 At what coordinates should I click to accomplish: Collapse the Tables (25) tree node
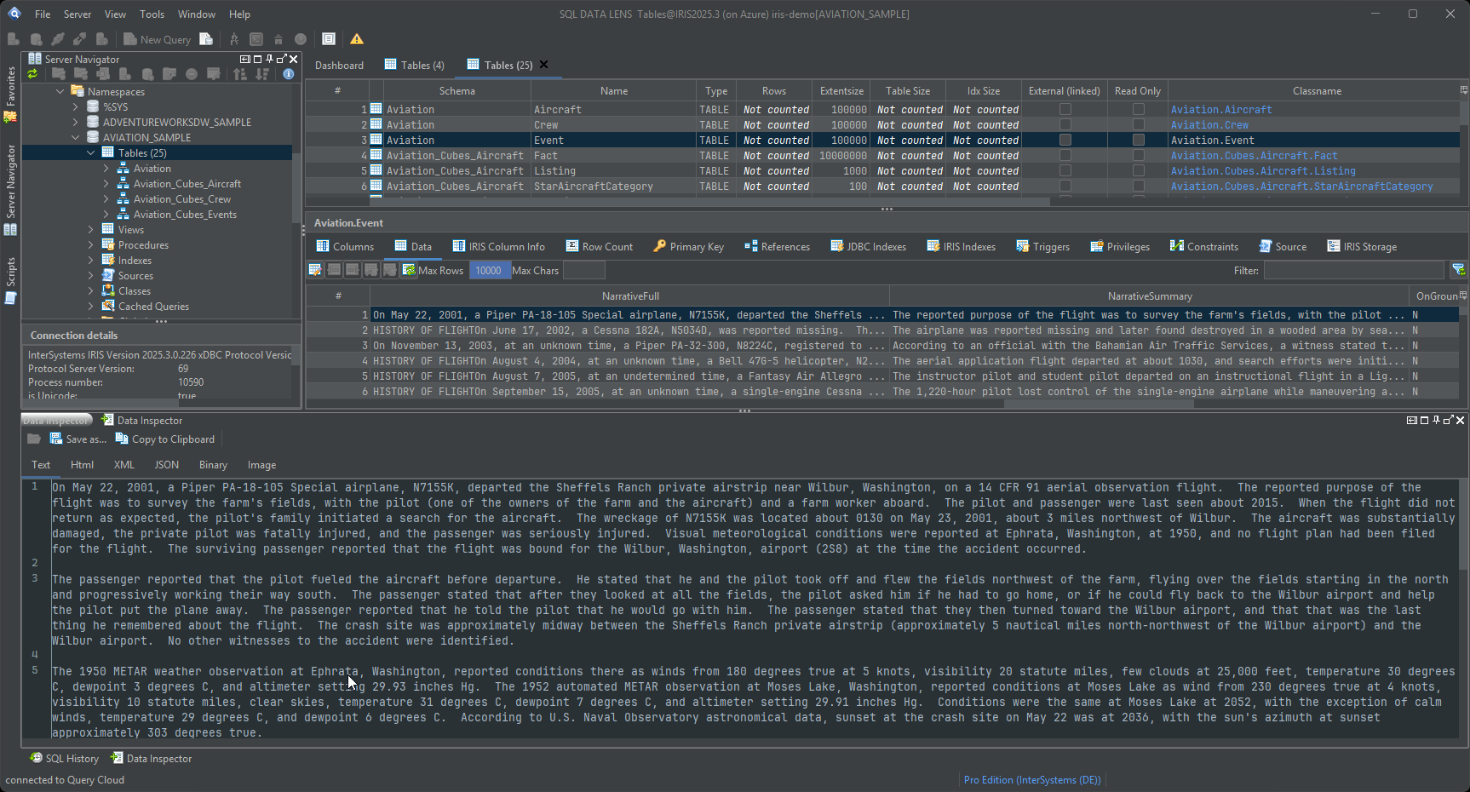[90, 152]
